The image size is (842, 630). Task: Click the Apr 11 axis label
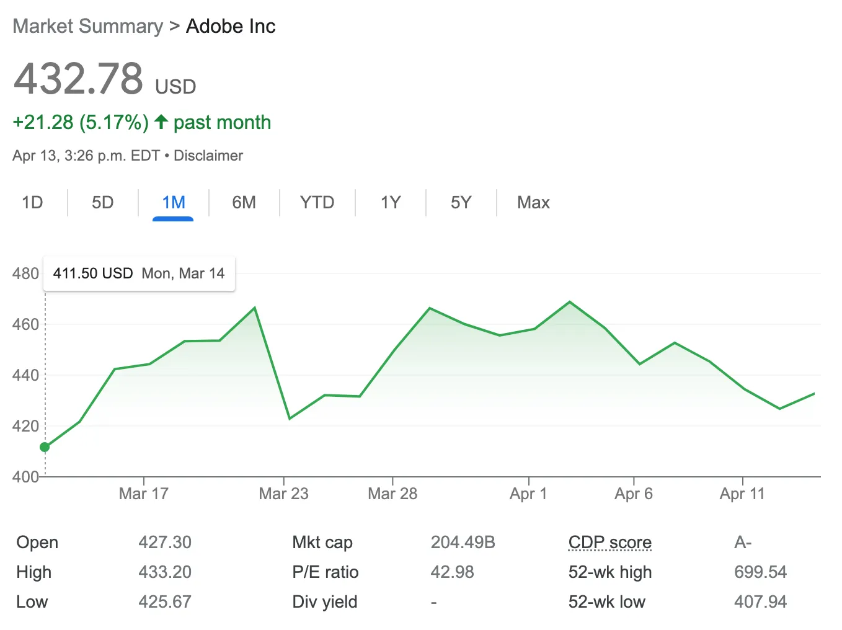coord(742,494)
